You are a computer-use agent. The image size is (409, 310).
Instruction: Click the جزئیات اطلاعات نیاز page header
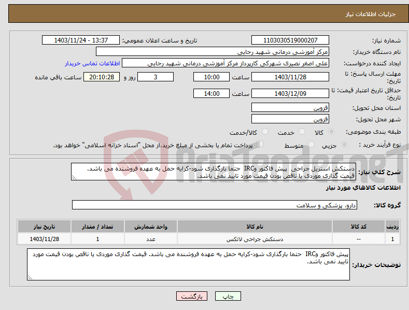(371, 14)
